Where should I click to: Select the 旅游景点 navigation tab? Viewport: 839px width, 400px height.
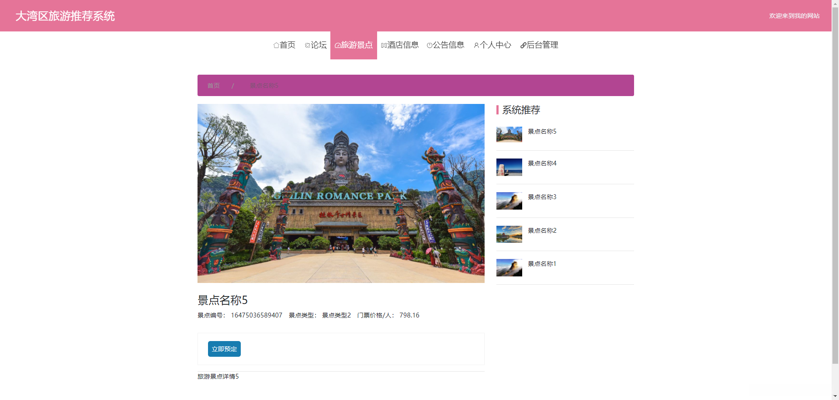pyautogui.click(x=354, y=45)
